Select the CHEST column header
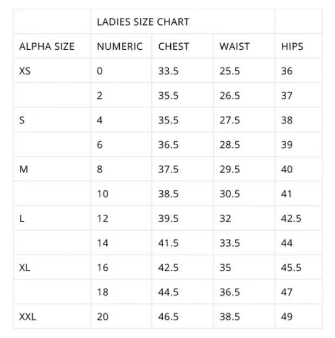Image resolution: width=335 pixels, height=338 pixels. point(183,46)
